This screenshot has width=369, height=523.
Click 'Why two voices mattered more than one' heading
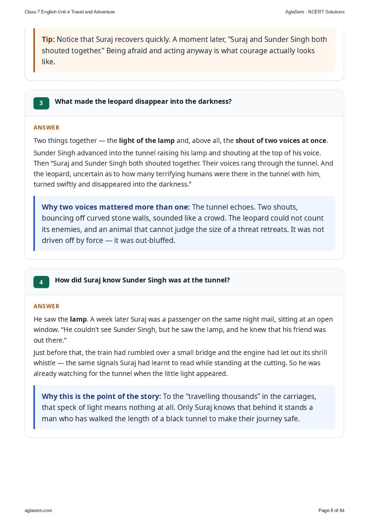pyautogui.click(x=116, y=207)
